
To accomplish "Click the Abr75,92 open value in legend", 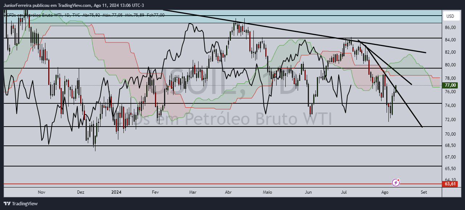I will (x=92, y=15).
